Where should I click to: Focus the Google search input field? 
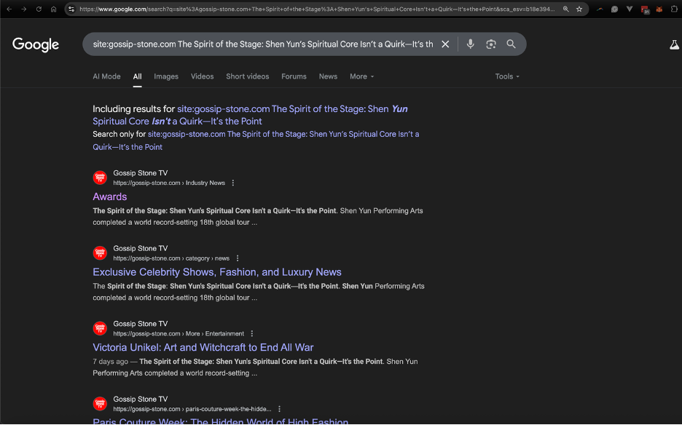(263, 44)
